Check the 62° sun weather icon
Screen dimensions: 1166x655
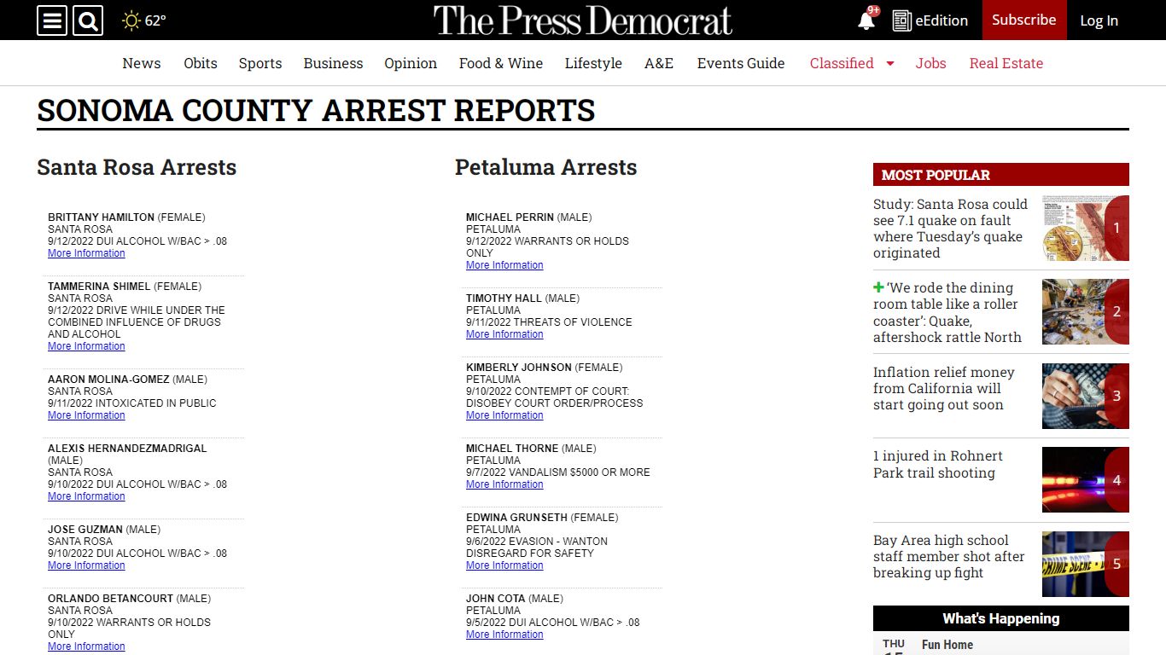(131, 20)
